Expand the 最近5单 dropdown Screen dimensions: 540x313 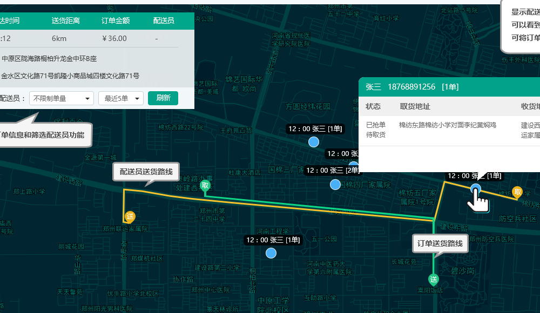pos(121,98)
